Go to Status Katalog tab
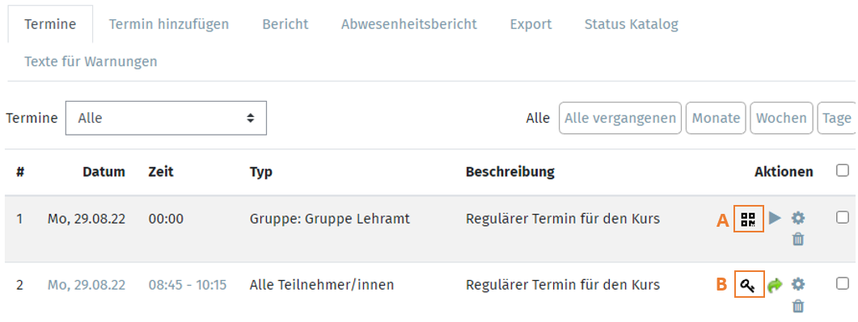The width and height of the screenshot is (858, 322). click(632, 24)
